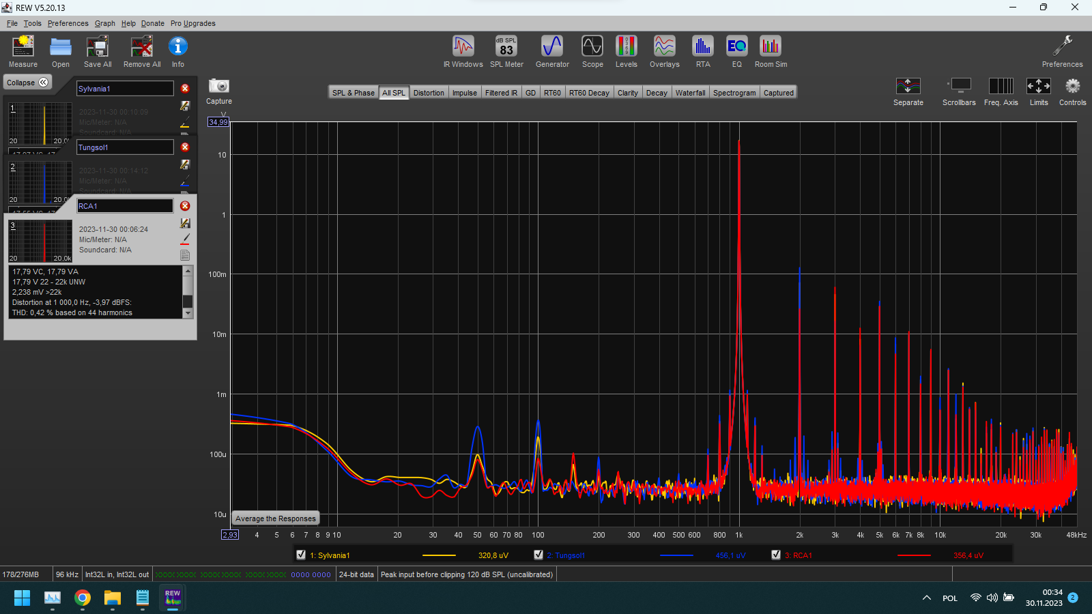Delete the Sylvania1 measurement
Screen dimensions: 1092x614
[185, 89]
